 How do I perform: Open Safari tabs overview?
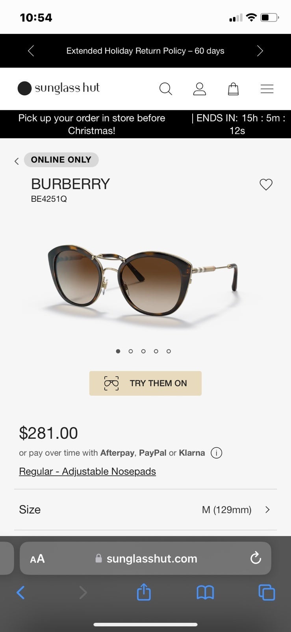[267, 592]
